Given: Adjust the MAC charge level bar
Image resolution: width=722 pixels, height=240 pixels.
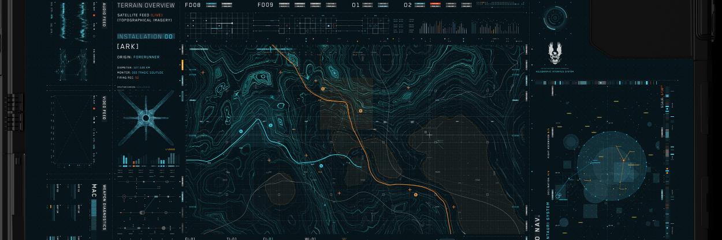Looking at the screenshot, I should [x=95, y=215].
